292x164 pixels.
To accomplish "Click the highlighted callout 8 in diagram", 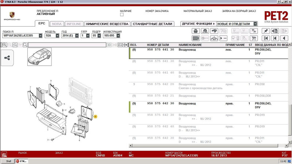I will coord(95,117).
